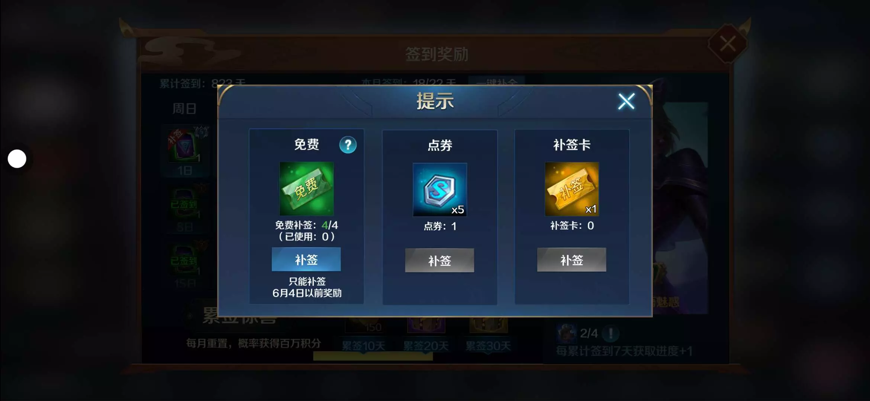Tap the gray 补签 button under 点券
Image resolution: width=870 pixels, height=401 pixels.
(x=439, y=260)
